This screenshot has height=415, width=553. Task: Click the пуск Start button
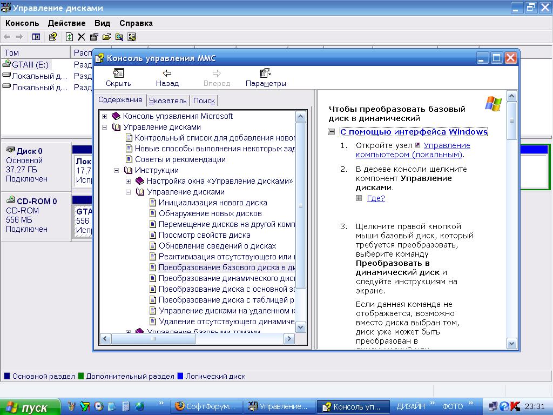[30, 407]
